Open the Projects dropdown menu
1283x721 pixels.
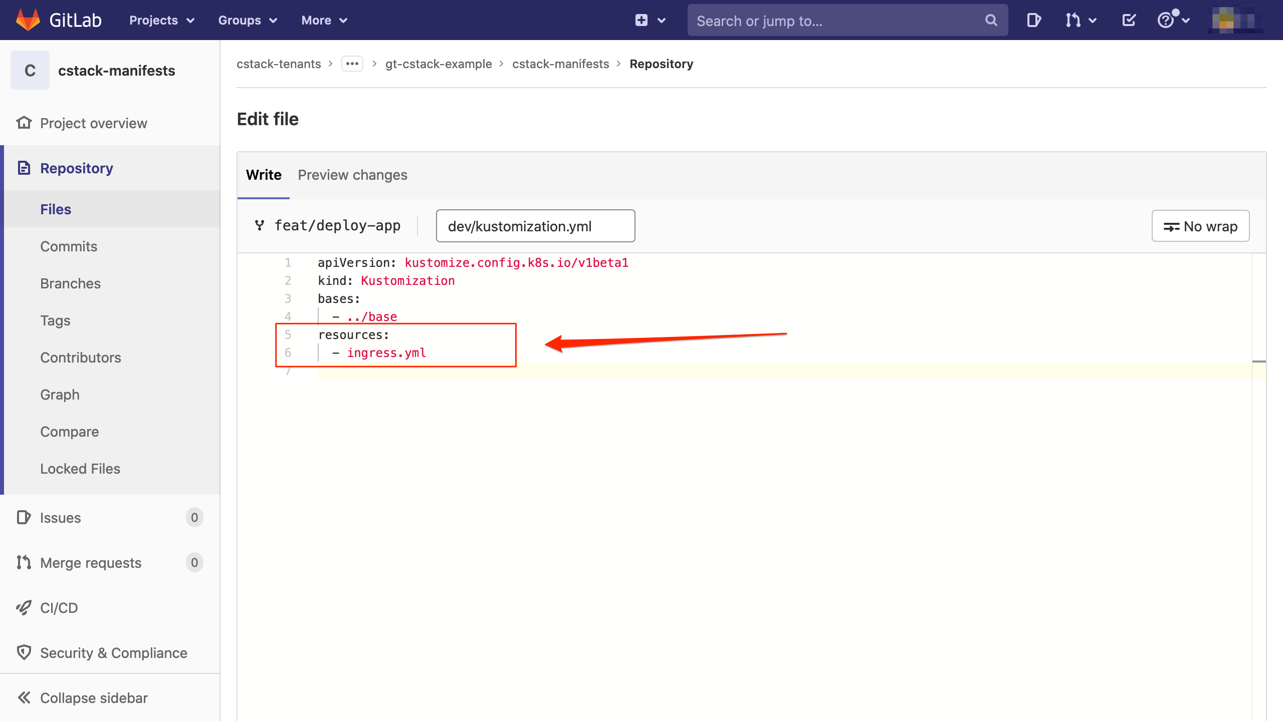pyautogui.click(x=161, y=21)
